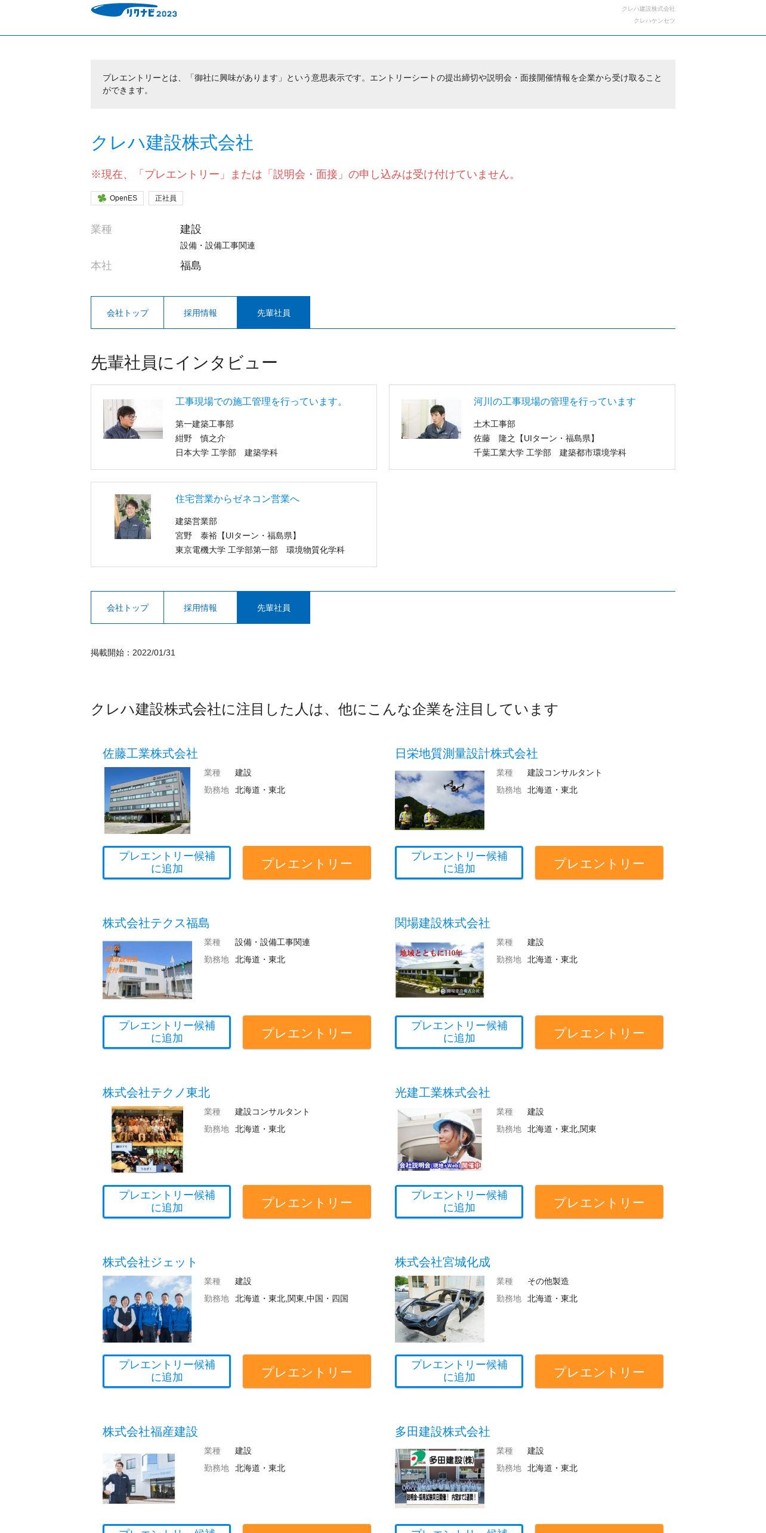Image resolution: width=766 pixels, height=1533 pixels.
Task: Open 関場建設株式会社 company link
Action: point(443,923)
